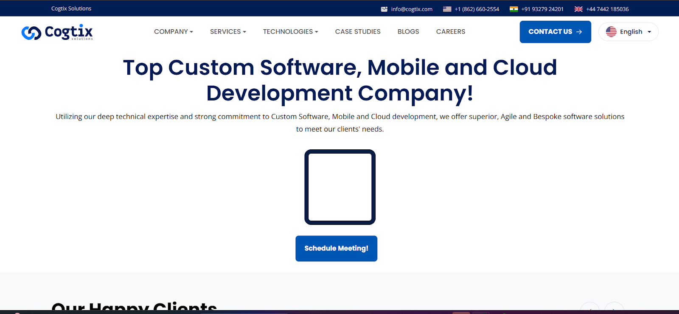679x314 pixels.
Task: Click Cogtix Solutions text in top bar
Action: [x=71, y=8]
